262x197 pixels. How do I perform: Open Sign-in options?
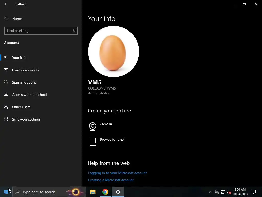[41, 82]
